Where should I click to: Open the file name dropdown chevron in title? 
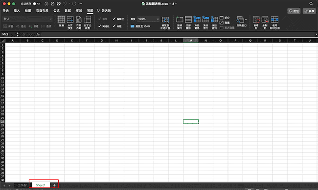pos(176,3)
